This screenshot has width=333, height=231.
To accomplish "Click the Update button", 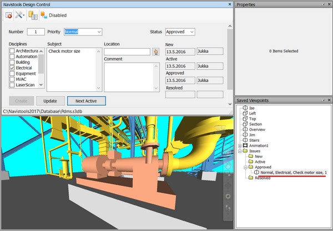I will click(x=51, y=101).
